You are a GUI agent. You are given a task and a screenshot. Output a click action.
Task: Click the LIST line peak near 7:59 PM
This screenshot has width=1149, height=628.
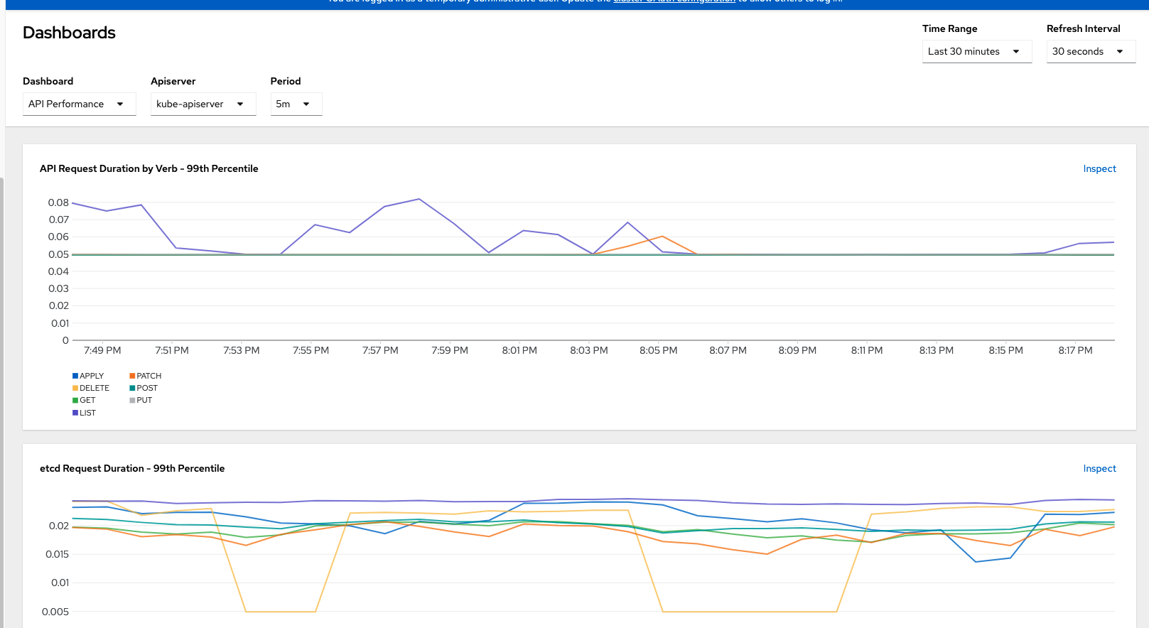click(419, 199)
